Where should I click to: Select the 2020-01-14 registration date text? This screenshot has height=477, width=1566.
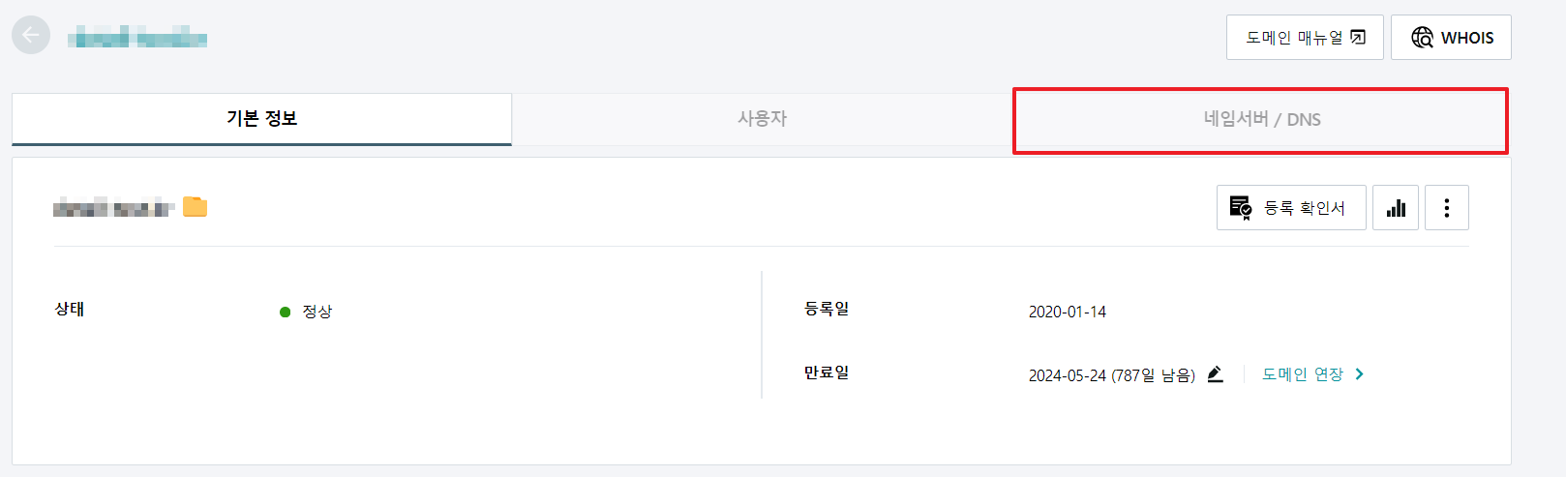pyautogui.click(x=1067, y=312)
